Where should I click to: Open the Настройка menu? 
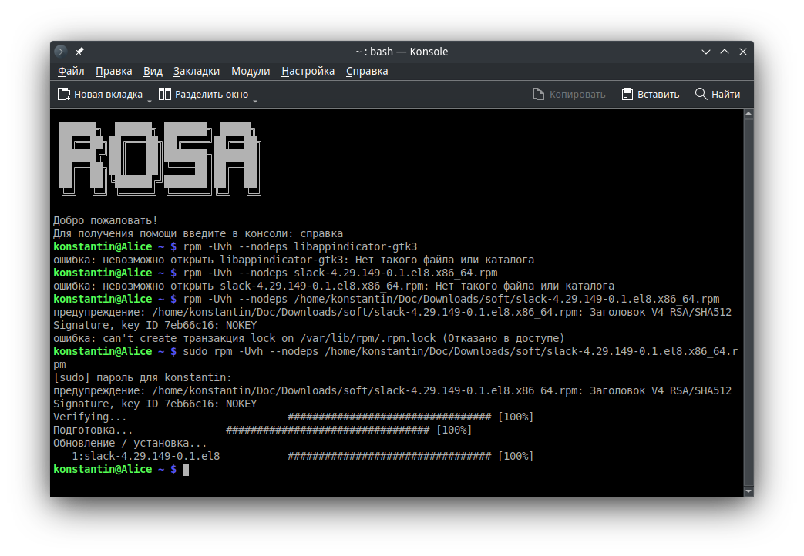coord(308,72)
